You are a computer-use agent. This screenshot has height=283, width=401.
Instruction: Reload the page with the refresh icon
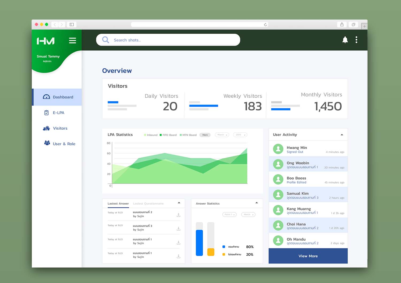(265, 25)
